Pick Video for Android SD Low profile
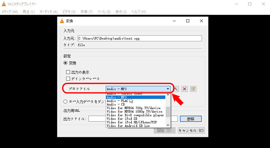 [136, 126]
